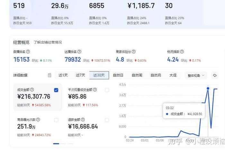Open help icon next to 商家体验分
This screenshot has width=225, height=151.
coord(134,52)
